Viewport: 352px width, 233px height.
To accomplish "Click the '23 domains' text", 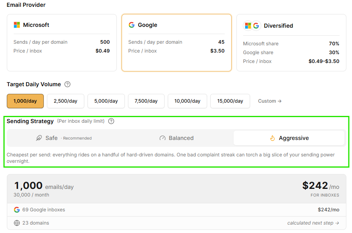I will click(x=36, y=223).
